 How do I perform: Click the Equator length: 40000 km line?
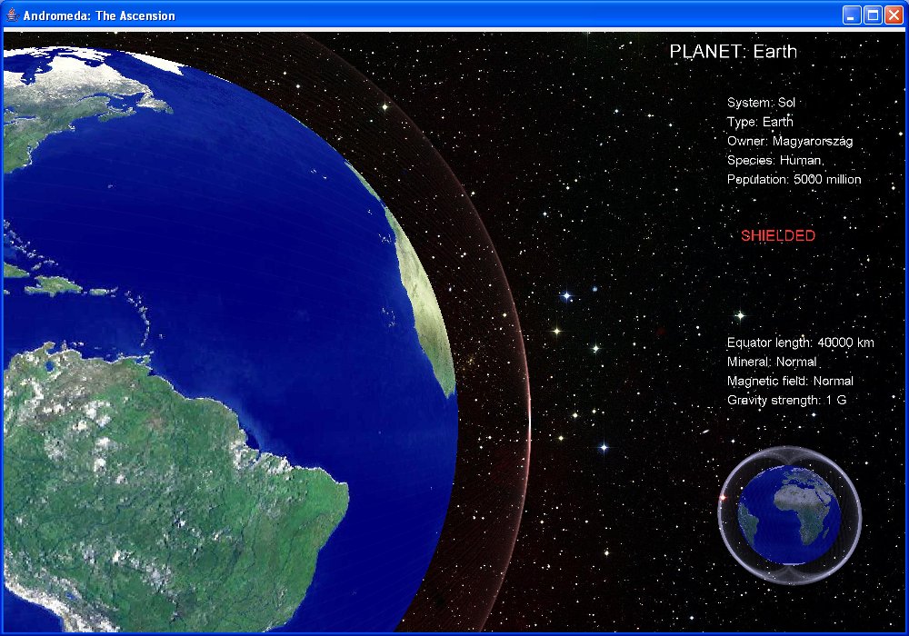[800, 343]
